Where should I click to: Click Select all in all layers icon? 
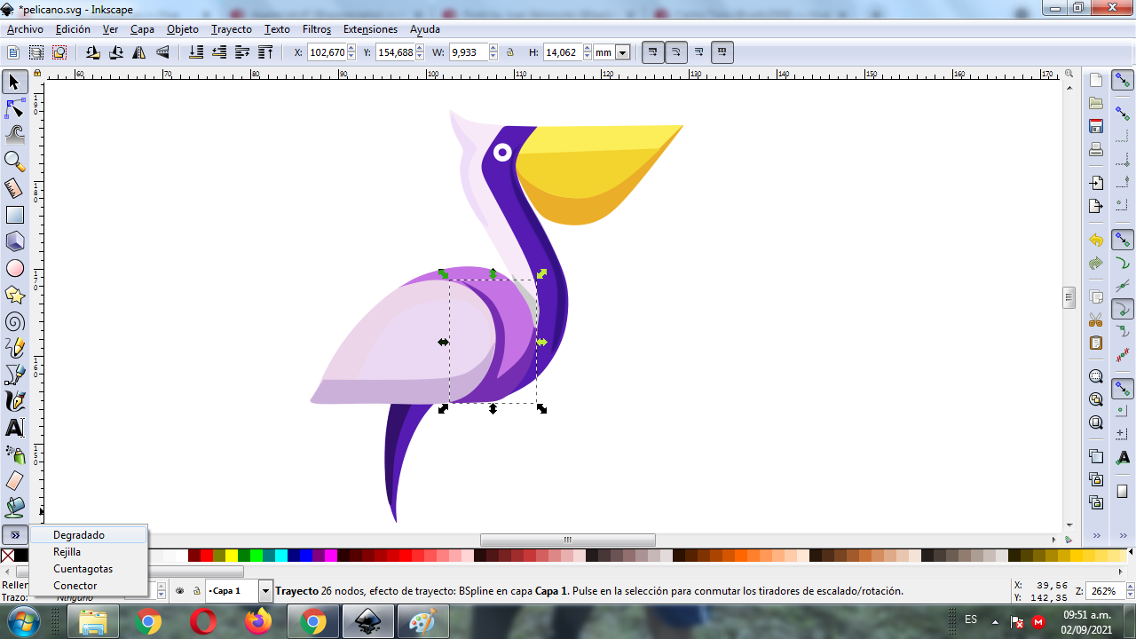click(36, 52)
